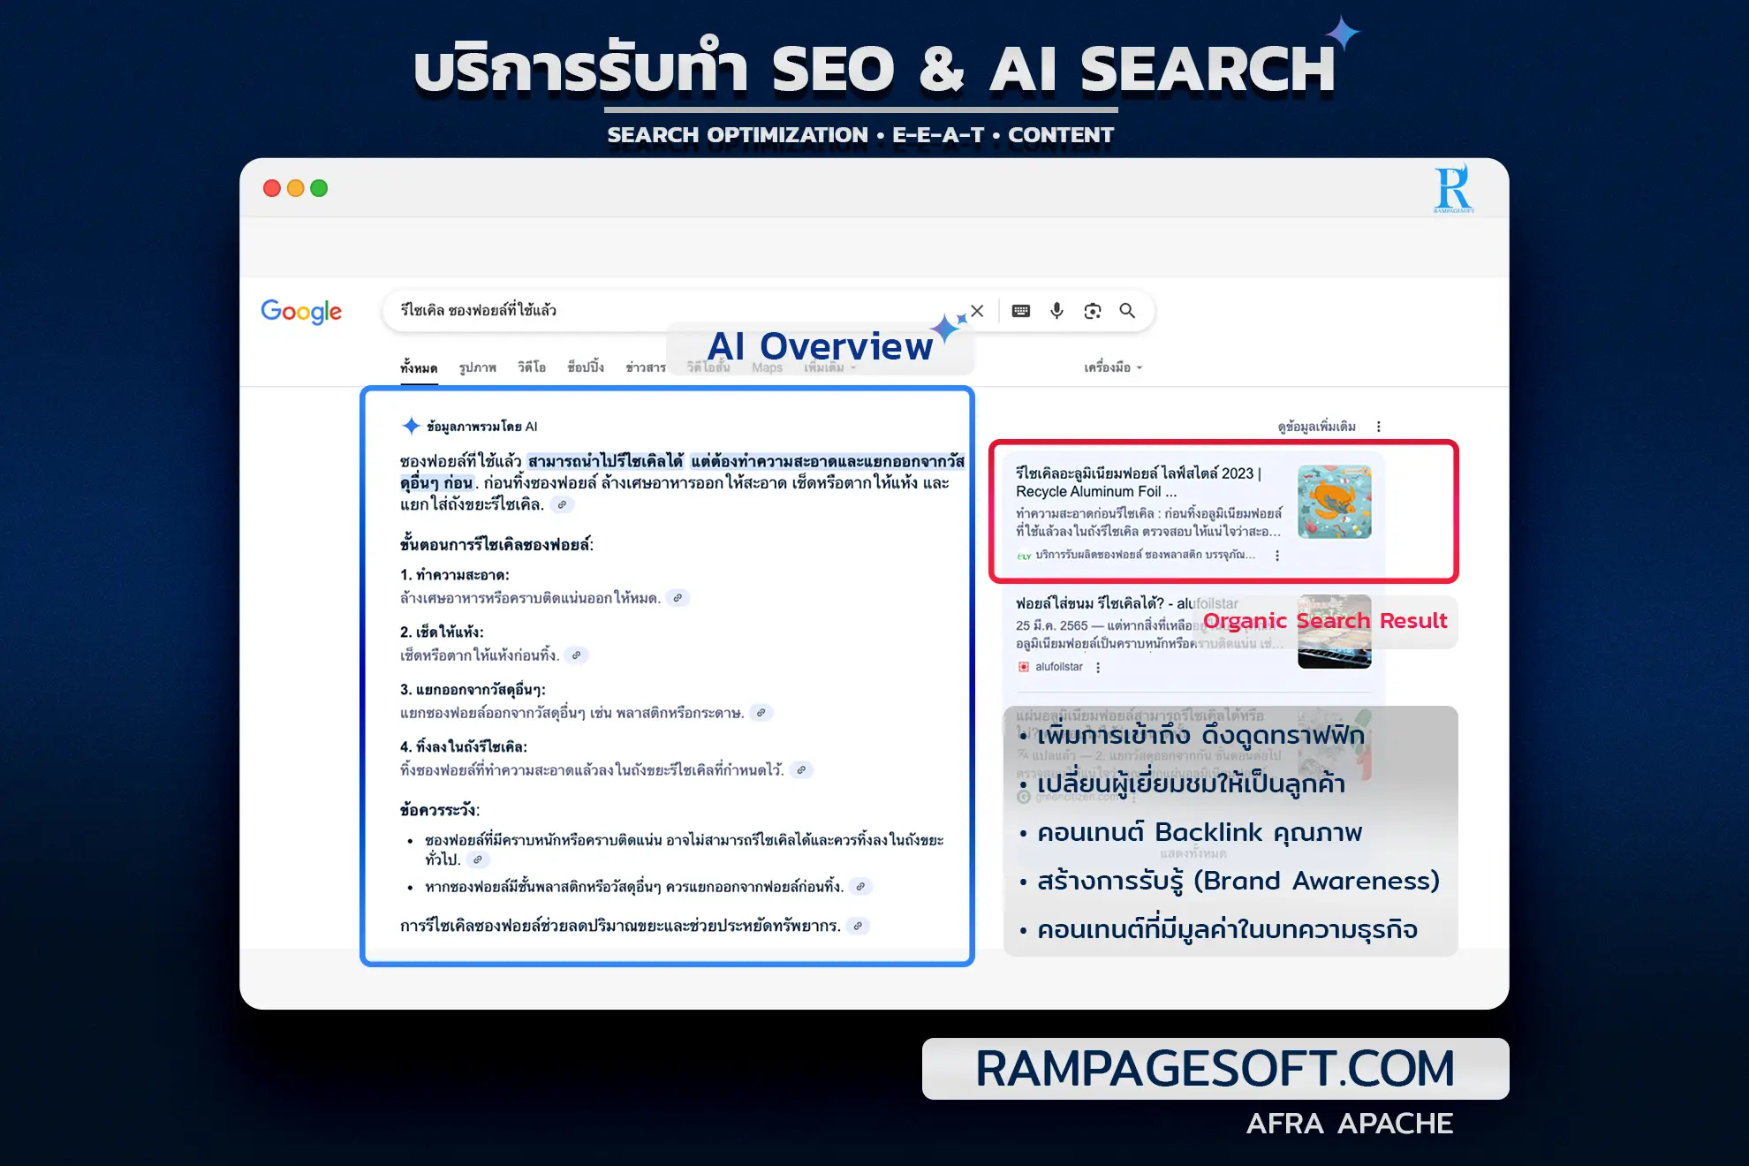Open source link chip after ทั่วไป bullet
This screenshot has height=1166, width=1749.
478,859
